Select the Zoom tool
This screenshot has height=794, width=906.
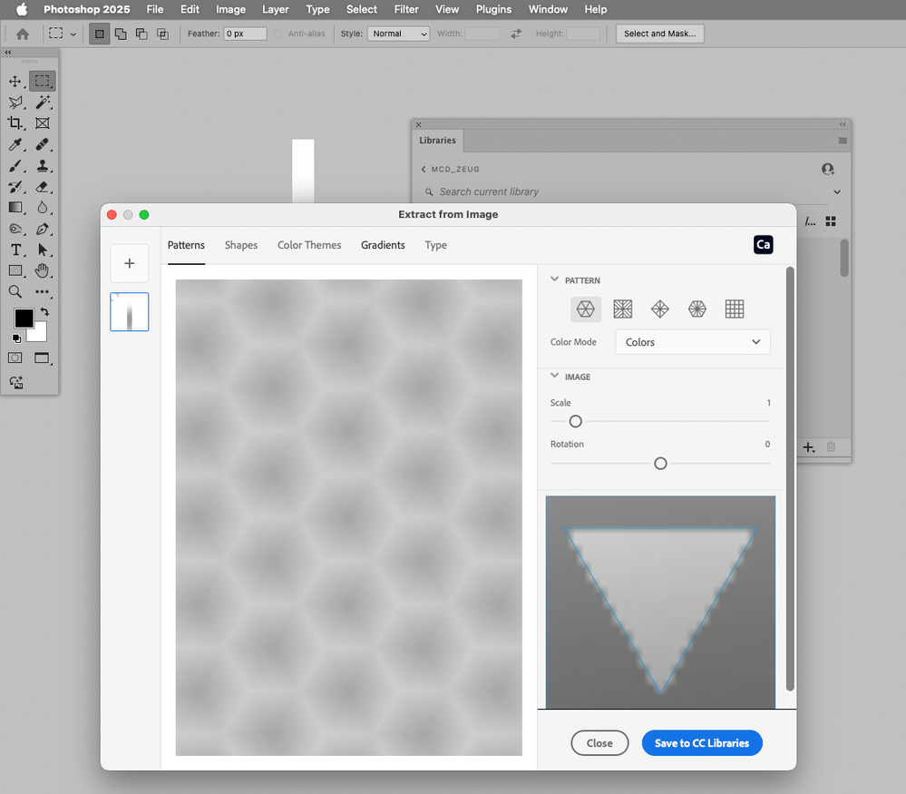[x=15, y=292]
